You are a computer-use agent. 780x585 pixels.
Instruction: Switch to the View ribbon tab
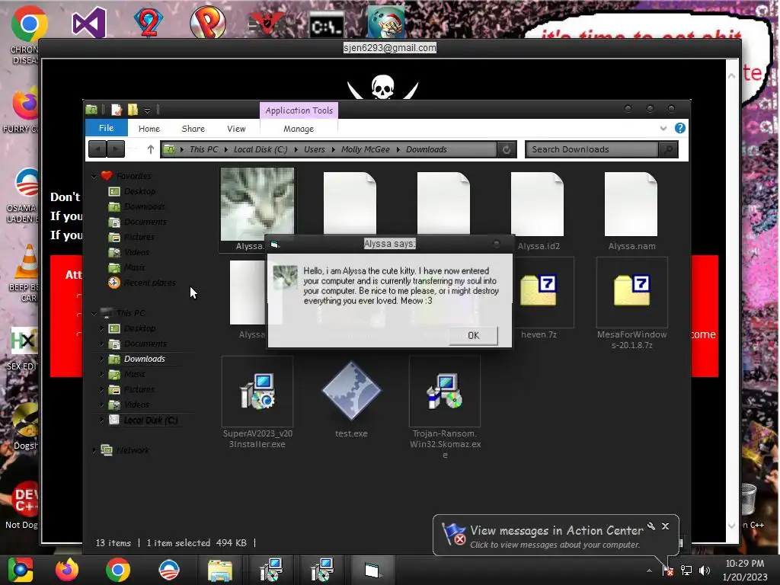236,128
